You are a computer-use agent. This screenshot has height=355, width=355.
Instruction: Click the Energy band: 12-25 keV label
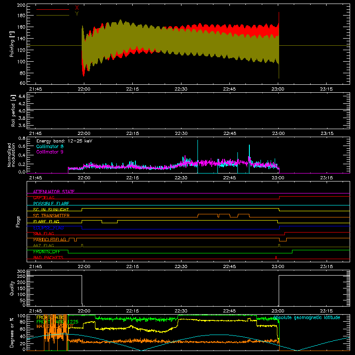pyautogui.click(x=64, y=141)
